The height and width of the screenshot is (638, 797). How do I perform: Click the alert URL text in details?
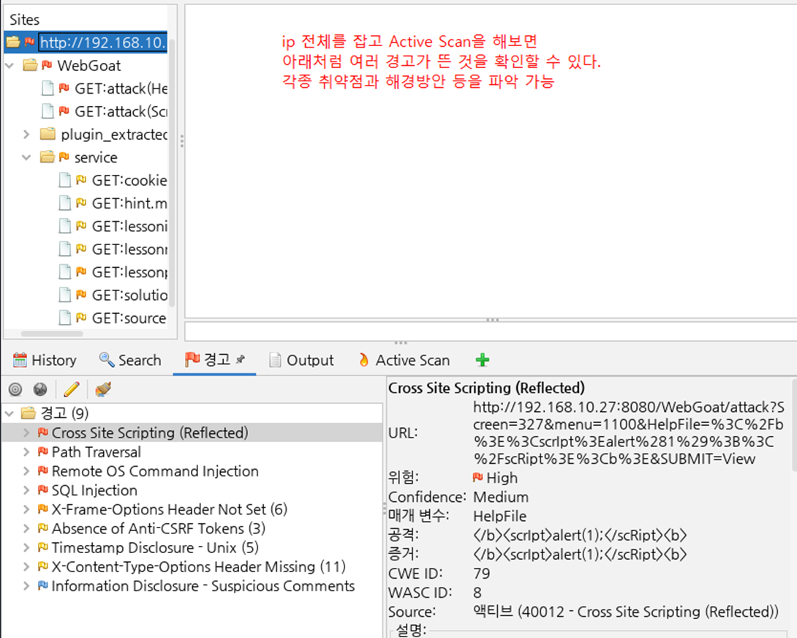click(628, 432)
